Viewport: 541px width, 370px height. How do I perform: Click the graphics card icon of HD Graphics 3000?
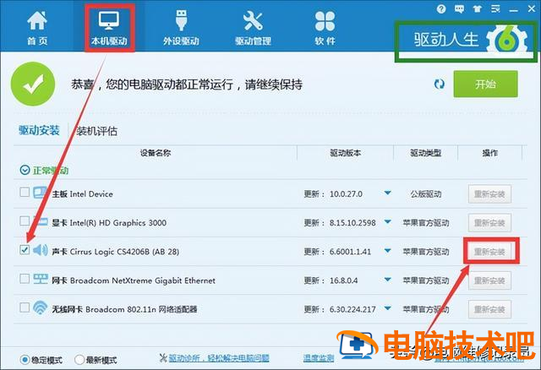pyautogui.click(x=41, y=221)
